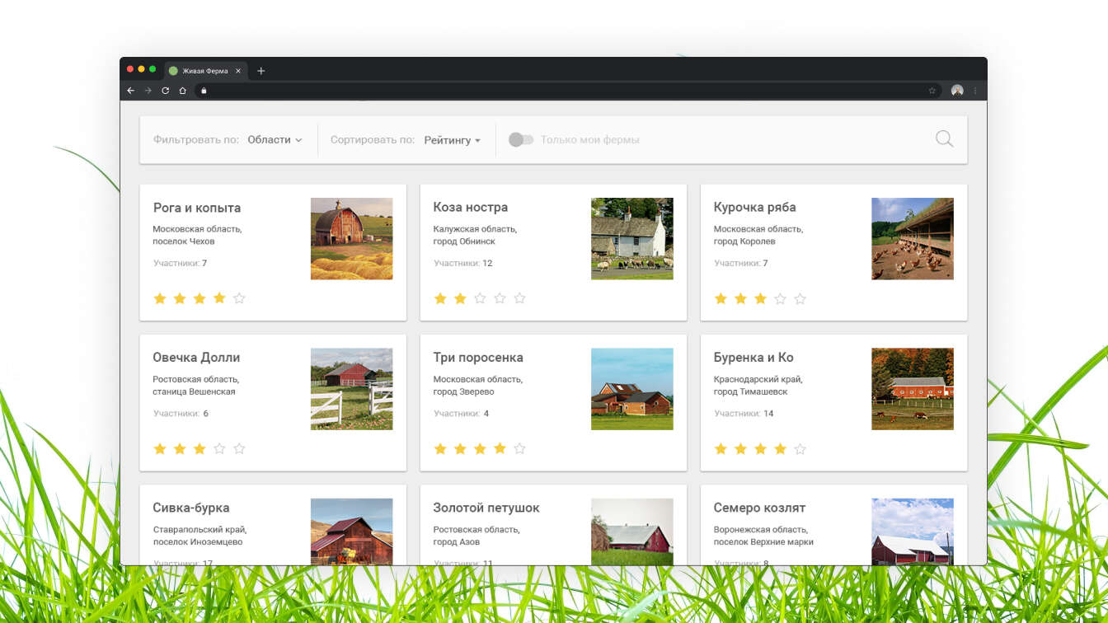Open the browser profile avatar
Image resolution: width=1108 pixels, height=623 pixels.
point(956,91)
